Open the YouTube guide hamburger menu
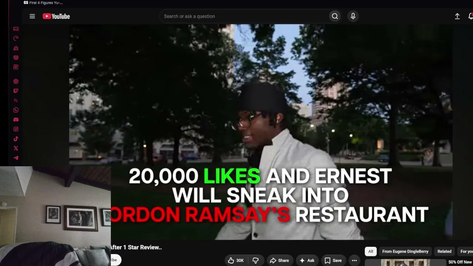Image resolution: width=473 pixels, height=266 pixels. (32, 16)
